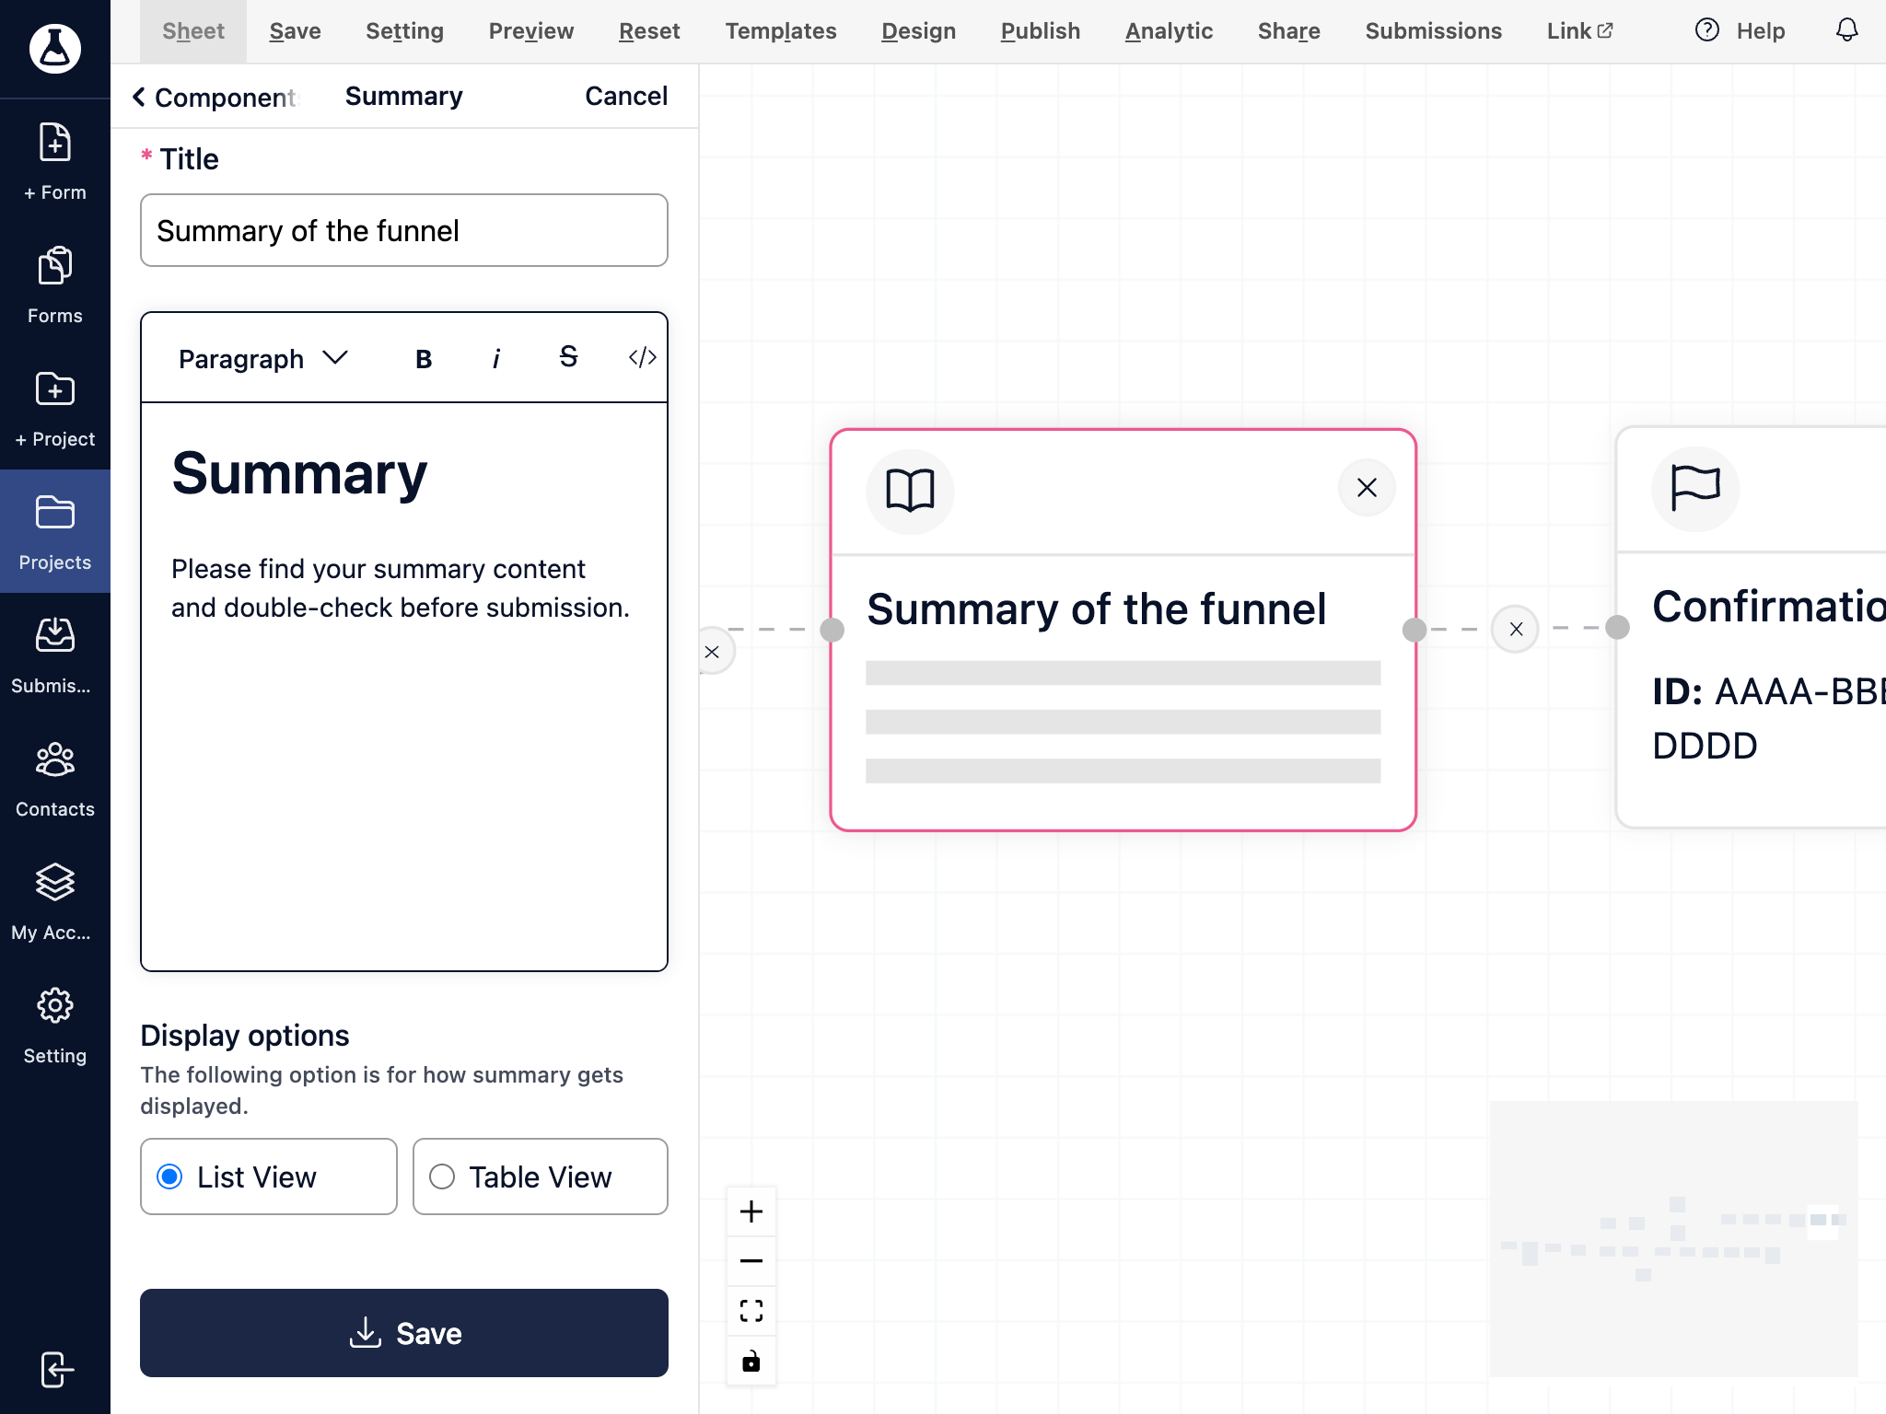1886x1414 pixels.
Task: Select the List View radio option
Action: click(x=269, y=1176)
